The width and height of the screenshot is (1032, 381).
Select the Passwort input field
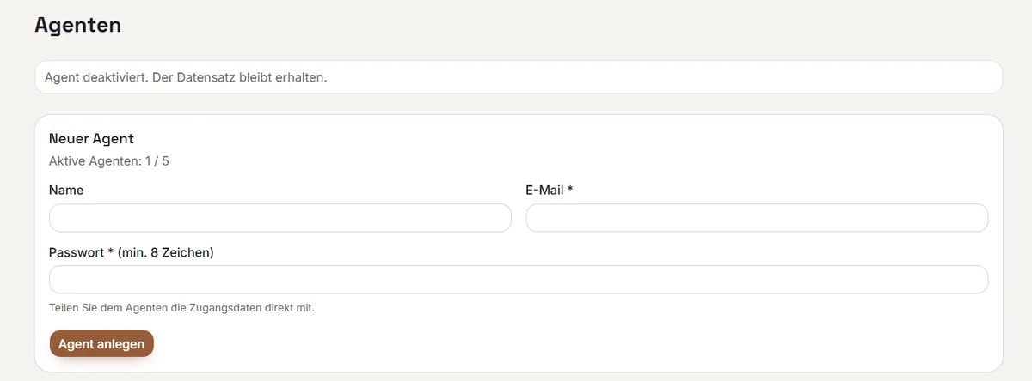click(x=519, y=280)
